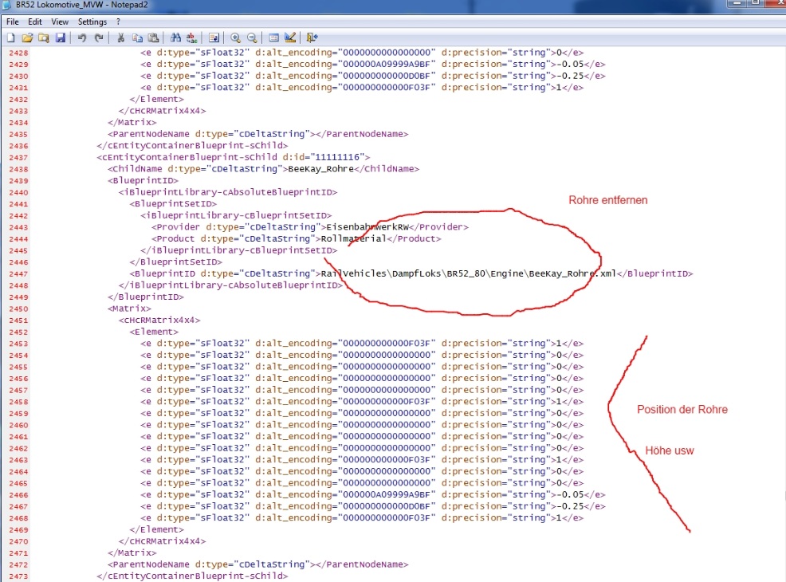Open the Edit menu
786x582 pixels.
point(35,22)
